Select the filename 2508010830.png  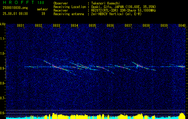15,8
